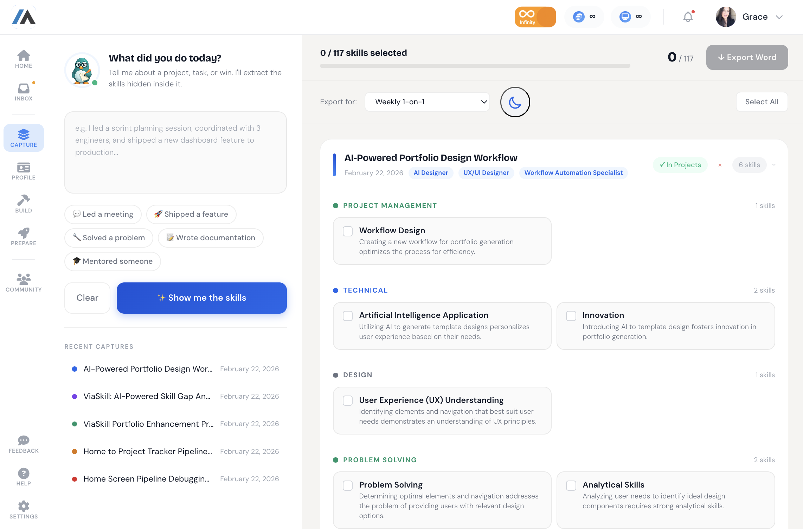Open the Weekly 1-on-1 export dropdown

(427, 102)
